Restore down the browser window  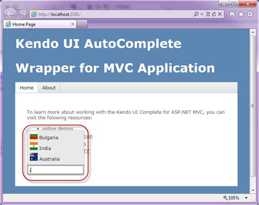point(234,4)
